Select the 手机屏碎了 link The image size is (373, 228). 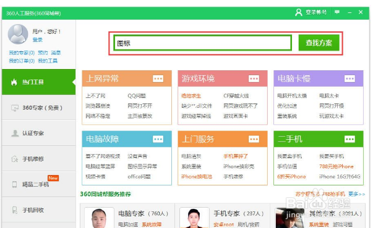click(x=236, y=156)
